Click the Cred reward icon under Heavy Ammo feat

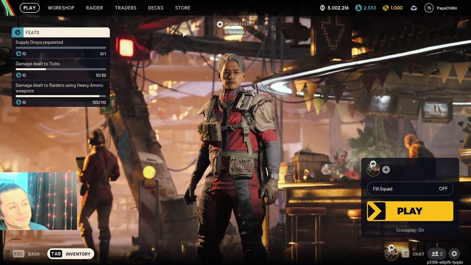(x=18, y=102)
